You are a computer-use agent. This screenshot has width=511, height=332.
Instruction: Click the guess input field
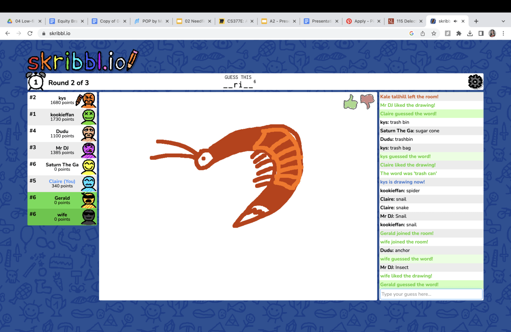pos(431,294)
